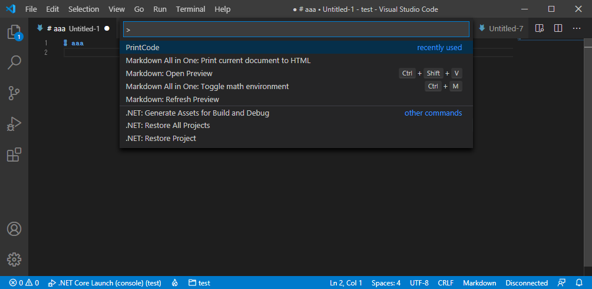
Task: Click the # aaa heading on line 1
Action: [74, 43]
